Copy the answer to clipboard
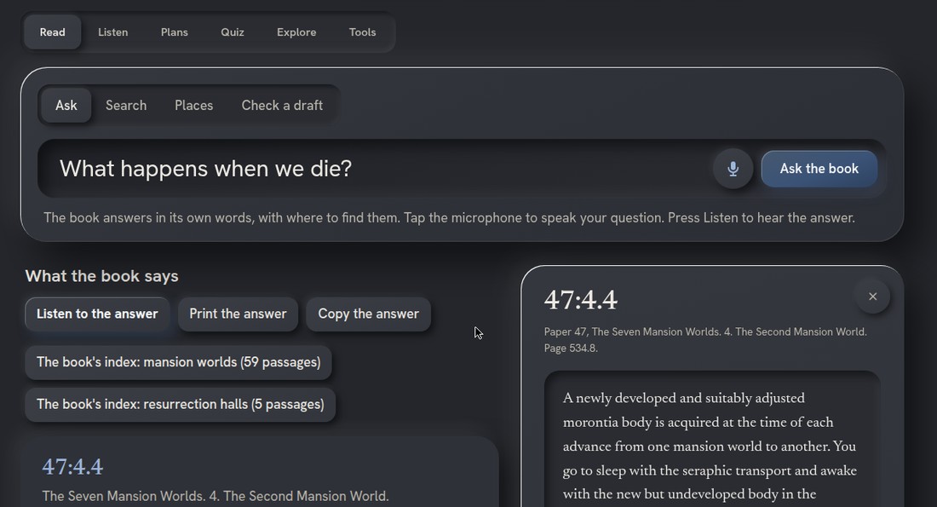This screenshot has width=937, height=507. (x=368, y=314)
